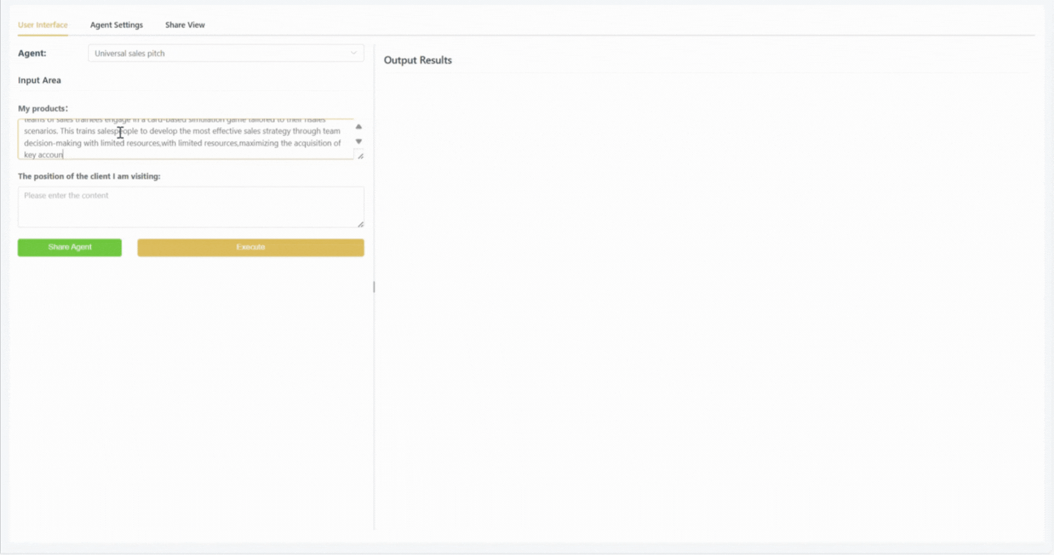Click the scroll down arrow in My products

click(359, 142)
